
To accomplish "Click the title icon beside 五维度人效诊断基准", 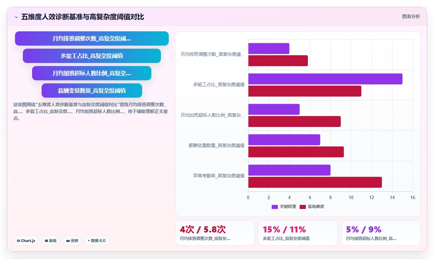I will coord(16,17).
